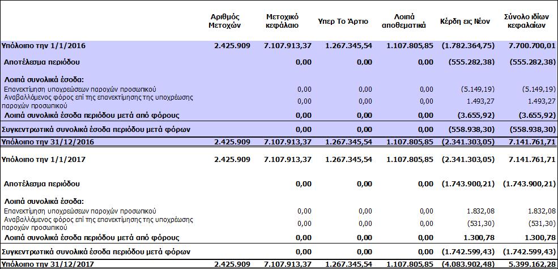Select the 'Λοιπά αποθεματικά' column header
The height and width of the screenshot is (269, 558).
click(x=403, y=21)
